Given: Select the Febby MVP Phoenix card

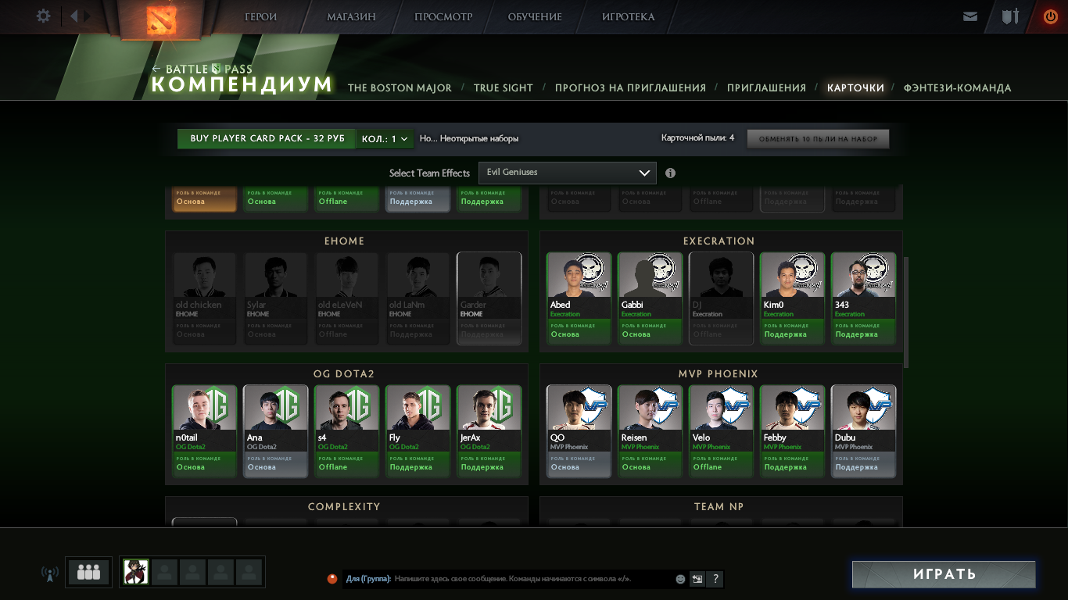Looking at the screenshot, I should click(792, 431).
